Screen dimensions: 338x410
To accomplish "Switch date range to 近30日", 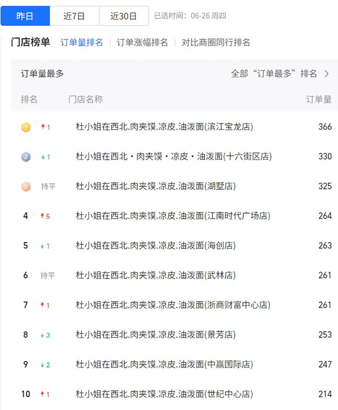I will point(123,16).
